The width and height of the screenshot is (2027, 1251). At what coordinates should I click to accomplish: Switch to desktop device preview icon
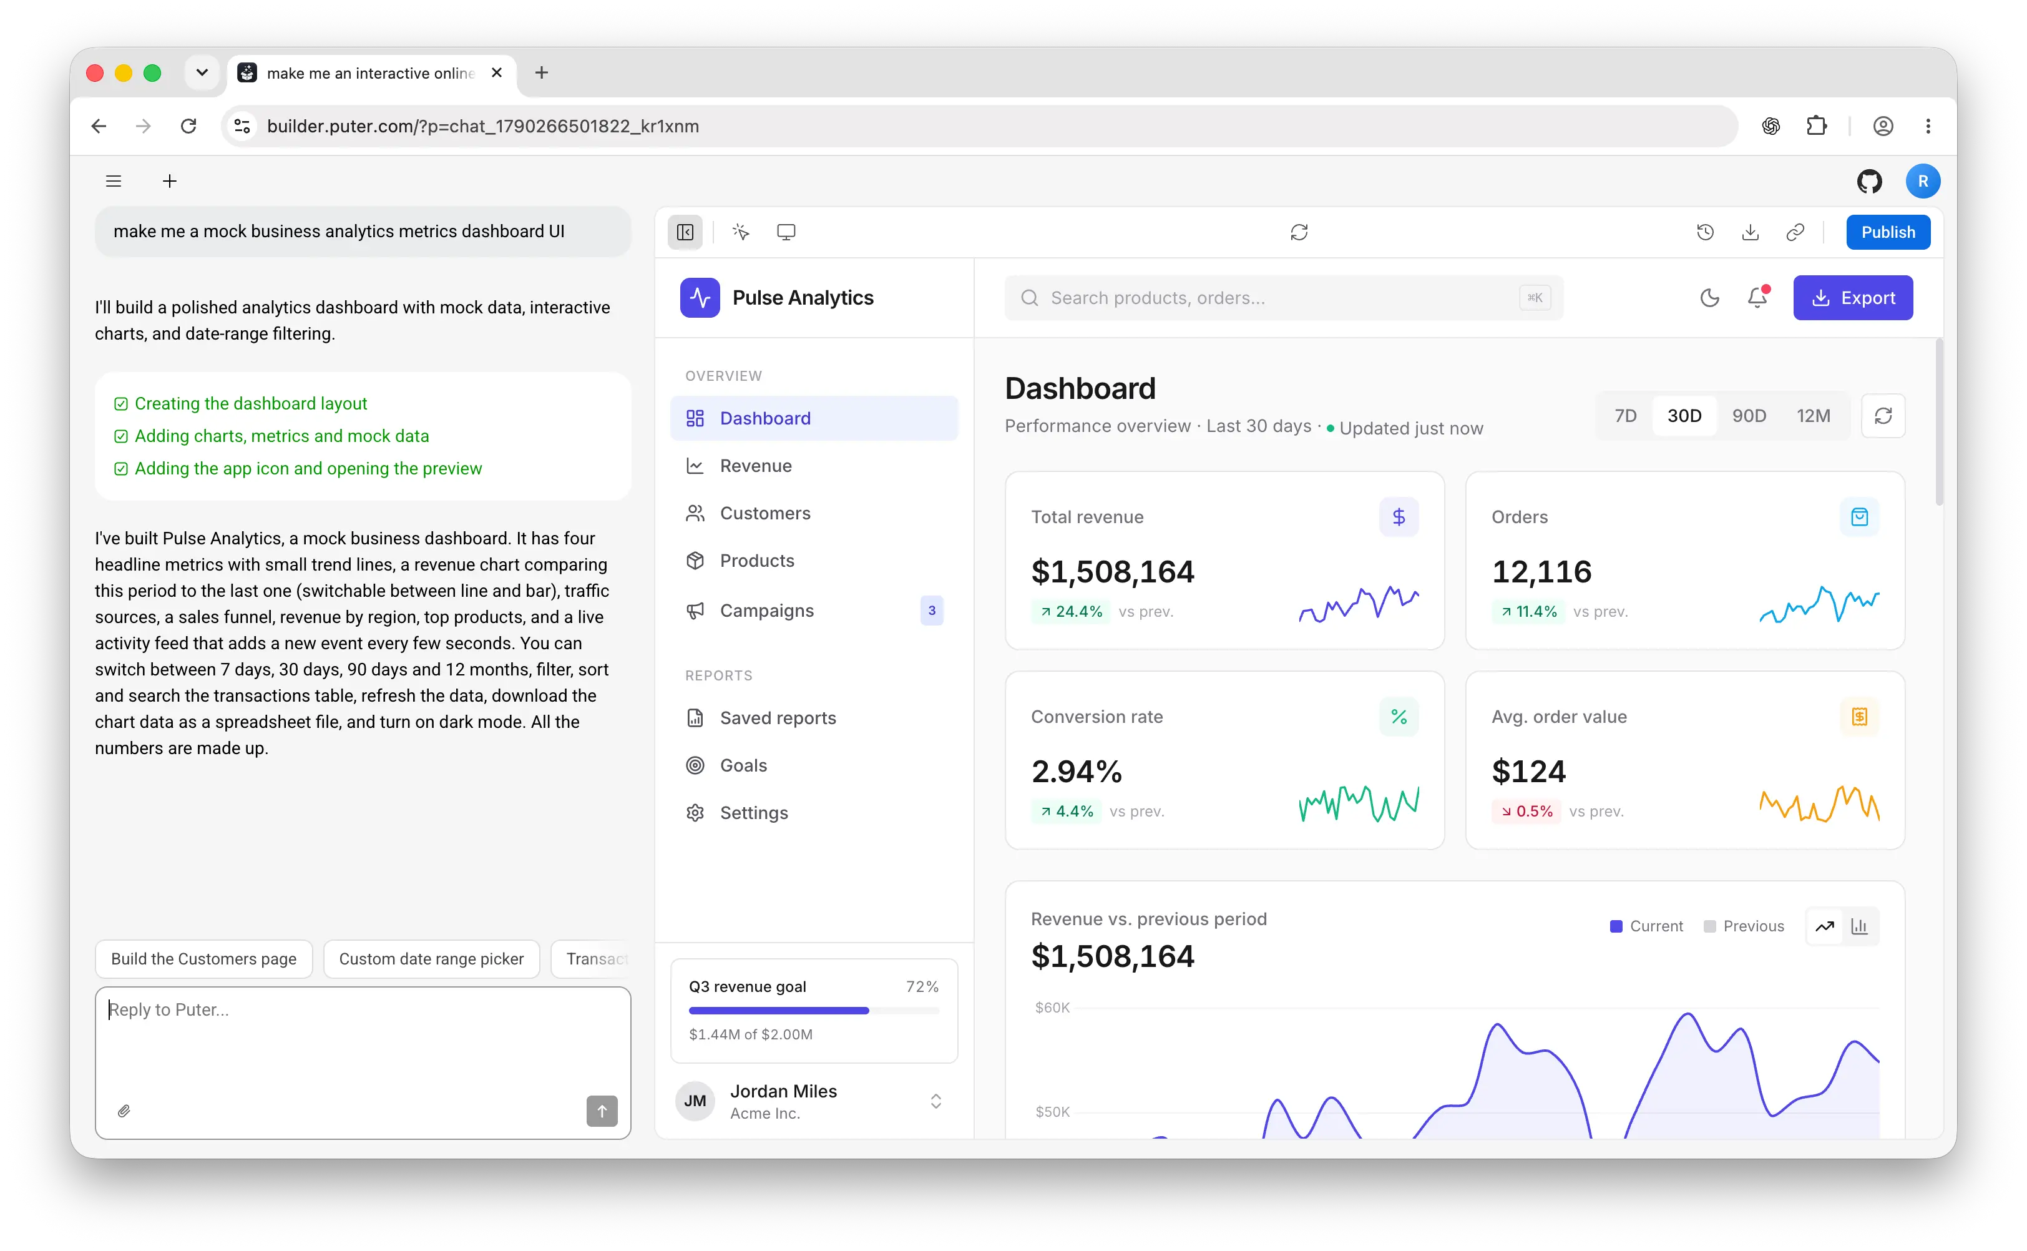786,232
